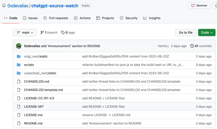Screen dimensions: 217x129
Task: Click the repository book icon
Action: point(4,6)
